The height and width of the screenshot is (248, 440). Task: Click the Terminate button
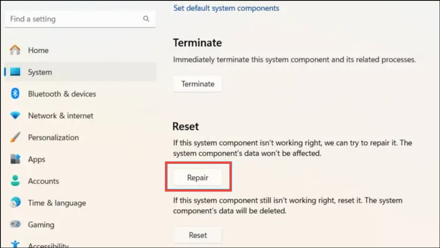pos(198,84)
